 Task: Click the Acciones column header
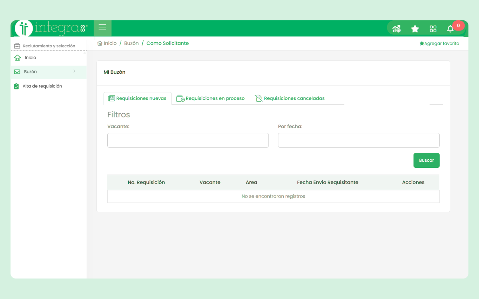point(413,182)
